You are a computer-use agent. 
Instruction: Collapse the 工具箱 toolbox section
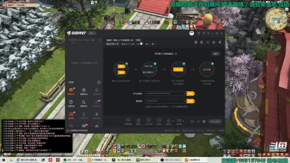click(99, 82)
